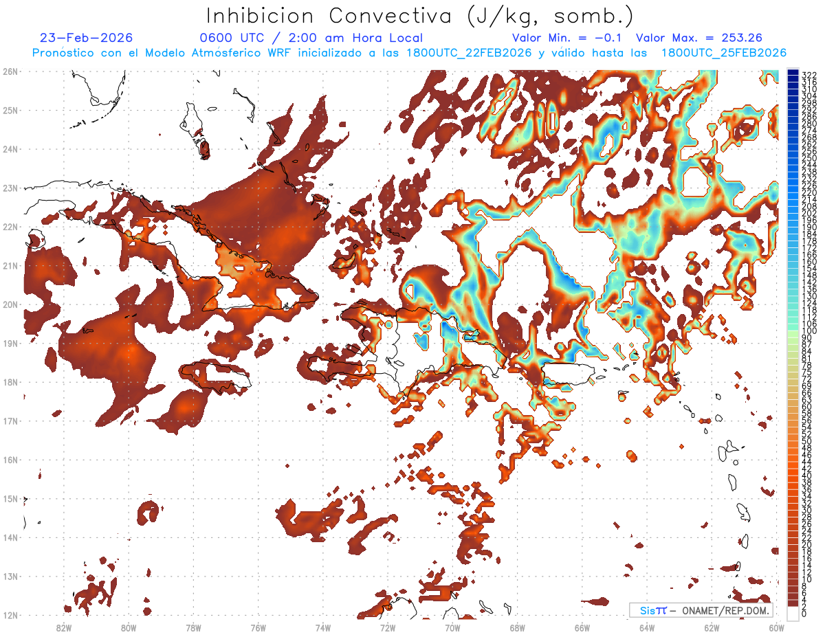
Task: Click the white swatch at the color scale bottom
Action: coord(793,612)
